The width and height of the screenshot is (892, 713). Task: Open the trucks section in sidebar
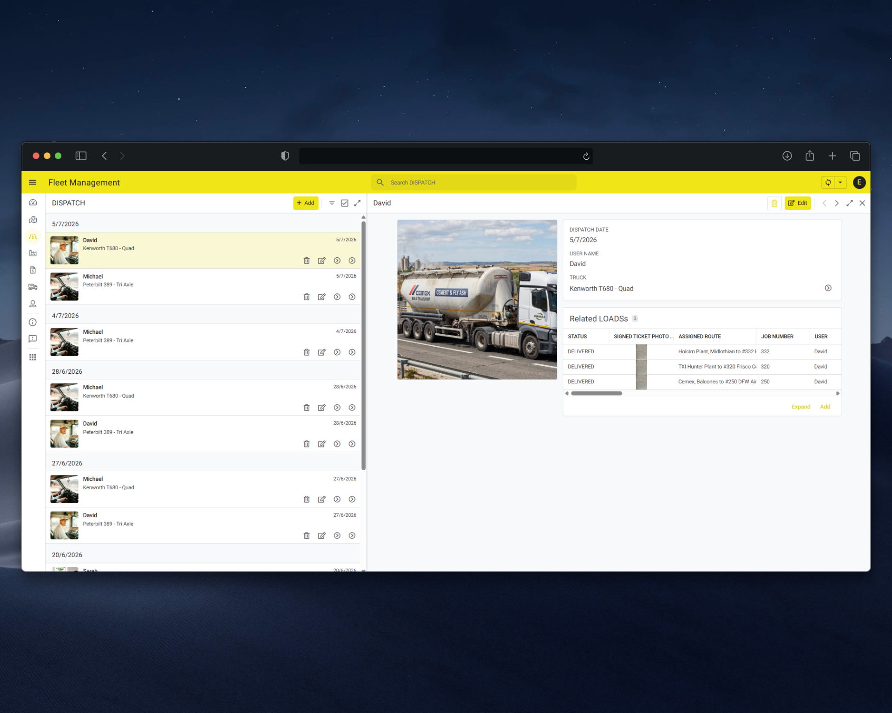click(33, 287)
